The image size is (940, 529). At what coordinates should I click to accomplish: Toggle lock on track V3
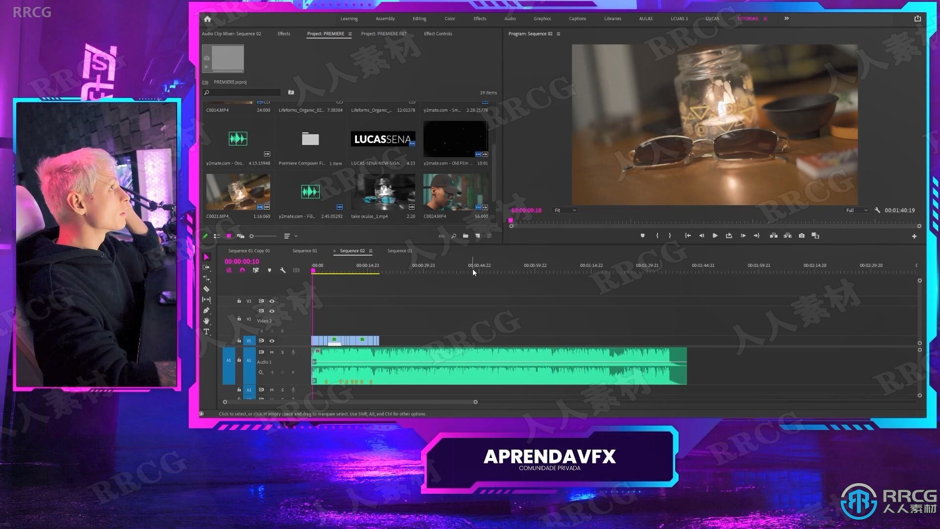point(239,301)
